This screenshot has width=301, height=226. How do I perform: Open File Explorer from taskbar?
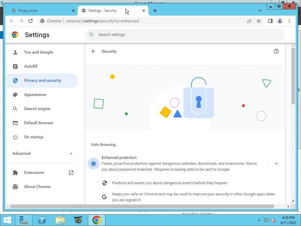tap(60, 220)
